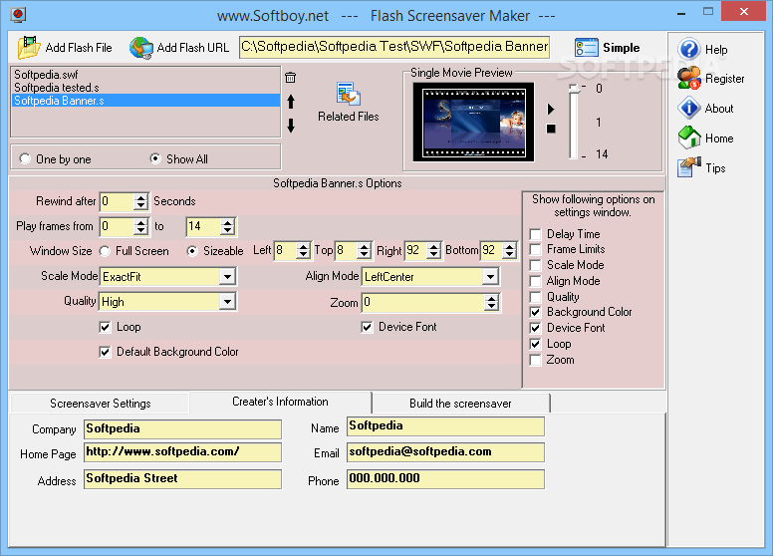Enable Frame Limits on settings window

535,249
